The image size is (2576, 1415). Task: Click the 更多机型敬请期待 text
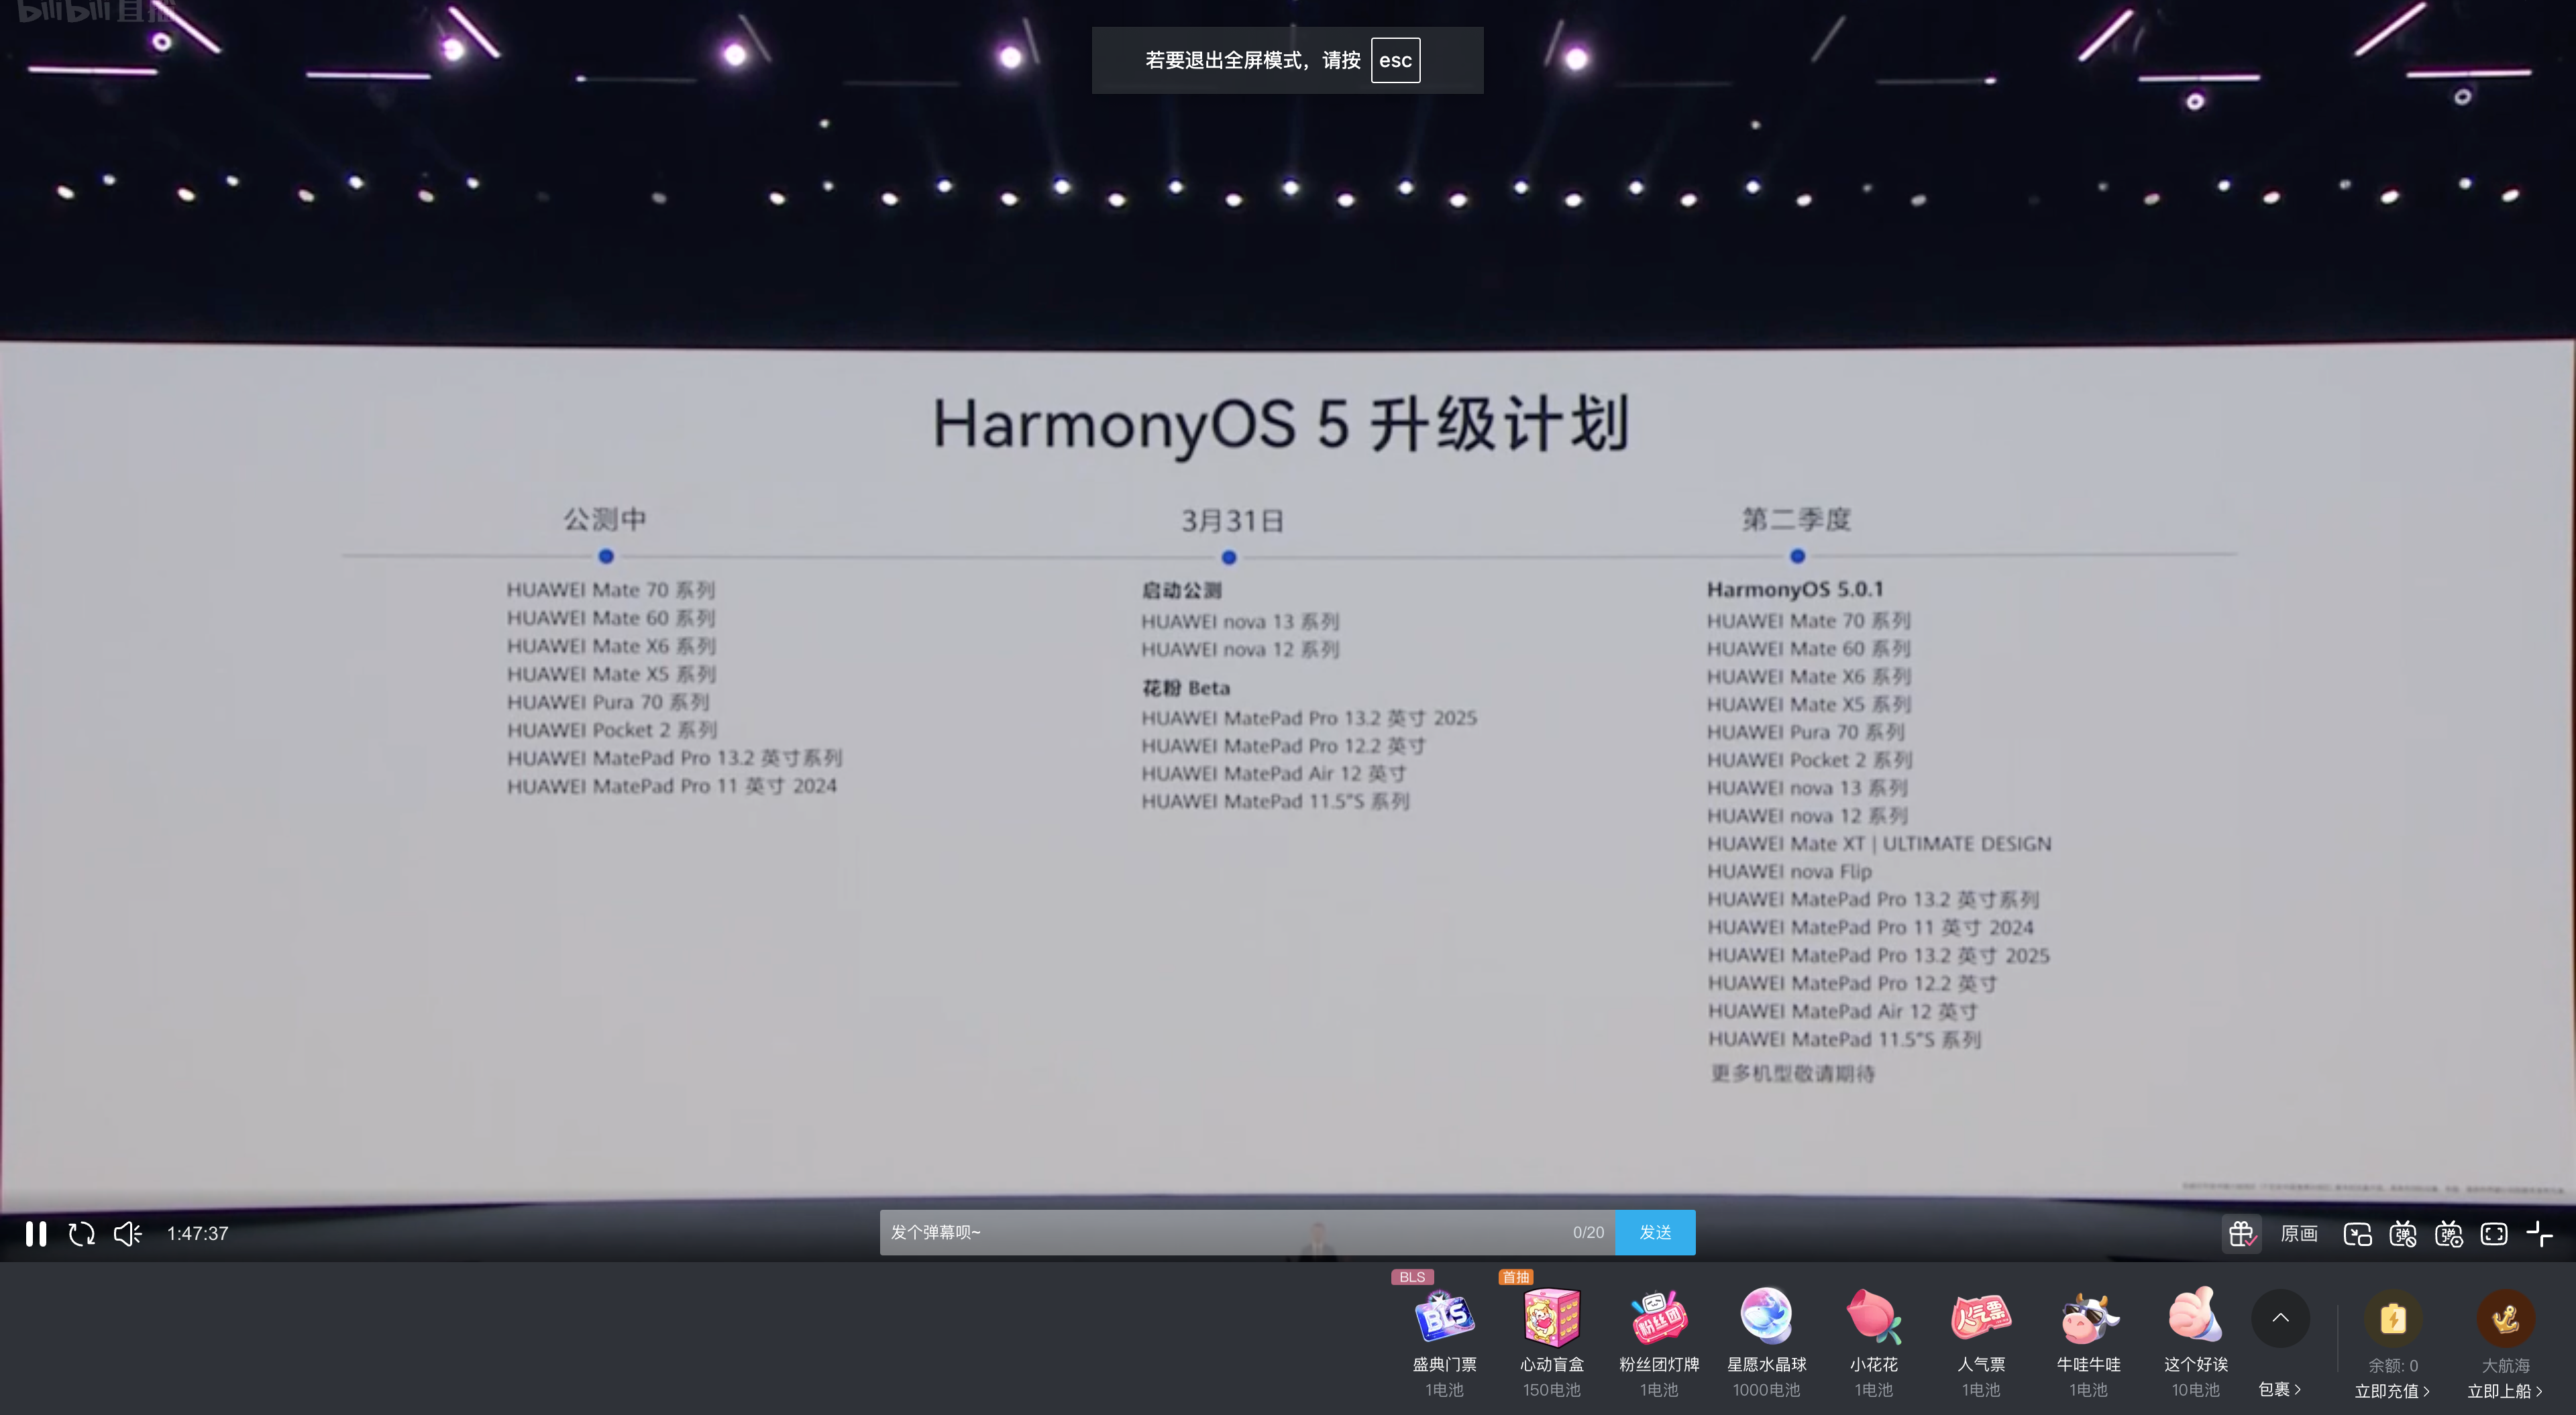pyautogui.click(x=1792, y=1073)
